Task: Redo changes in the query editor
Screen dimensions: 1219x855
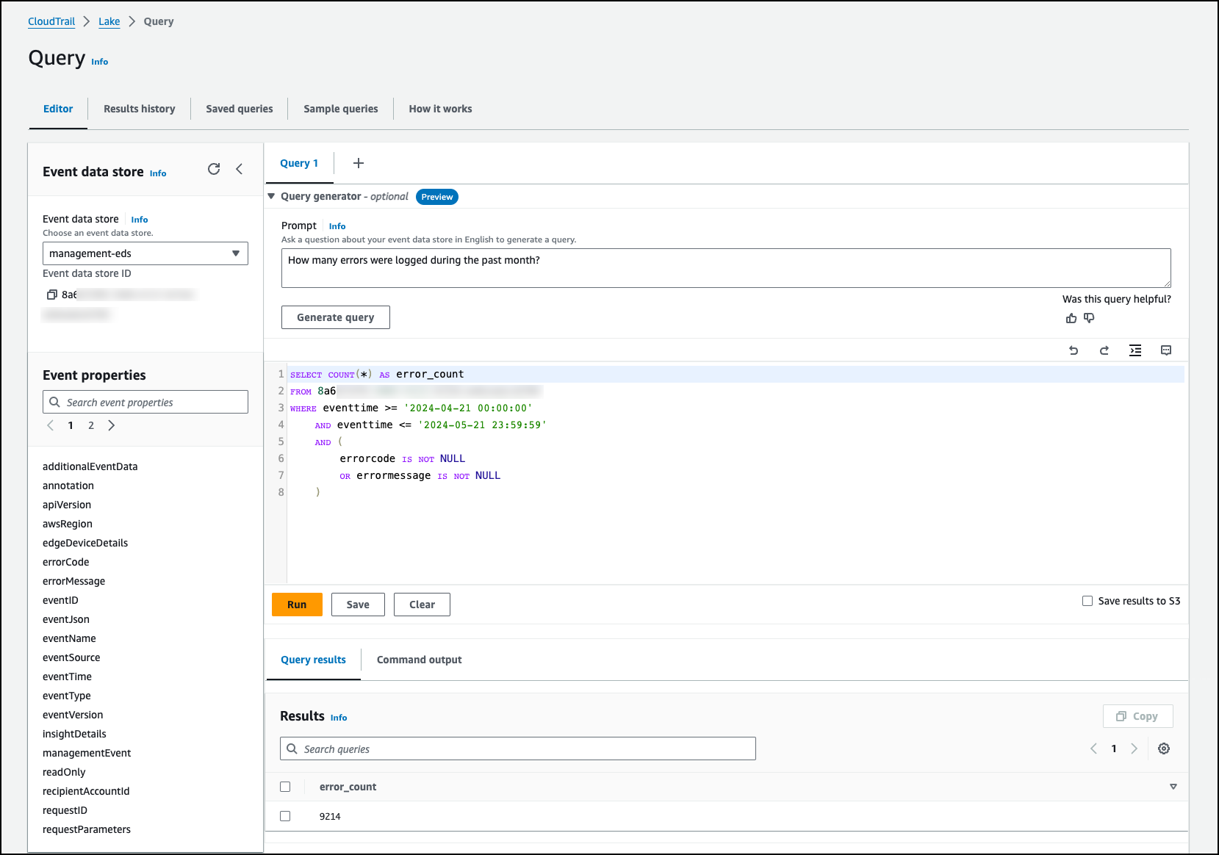Action: 1104,350
